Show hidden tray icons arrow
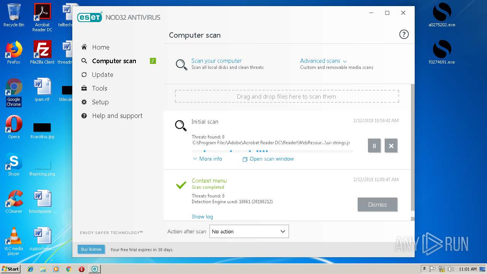 pyautogui.click(x=424, y=269)
